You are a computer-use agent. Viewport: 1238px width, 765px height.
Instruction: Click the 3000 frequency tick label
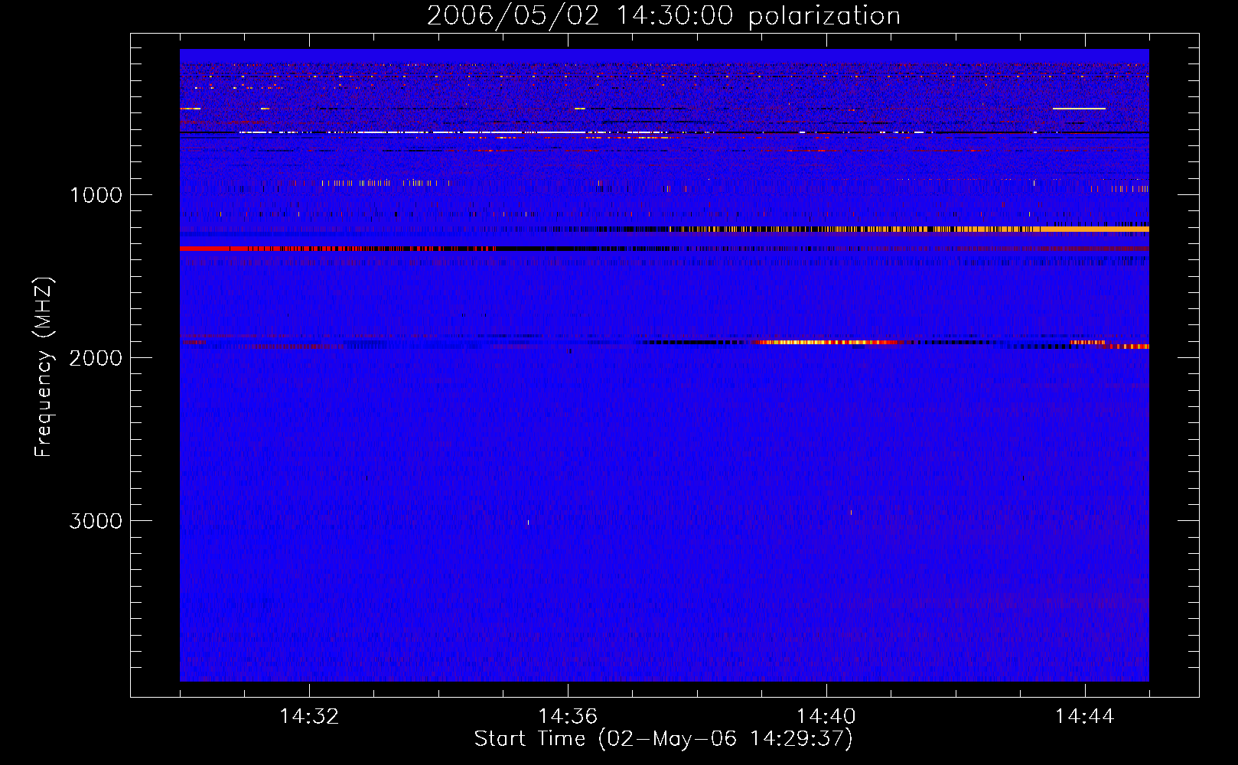(96, 521)
